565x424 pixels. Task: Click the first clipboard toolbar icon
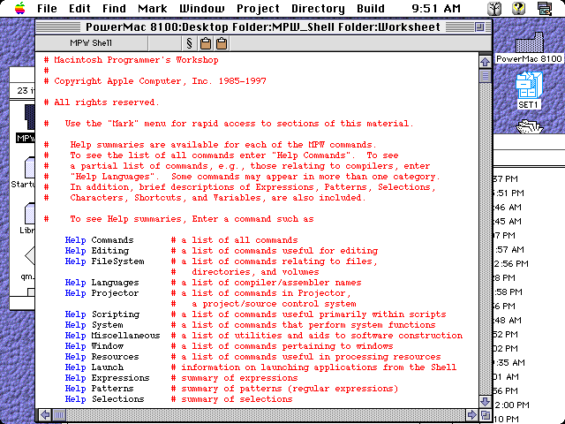click(206, 43)
